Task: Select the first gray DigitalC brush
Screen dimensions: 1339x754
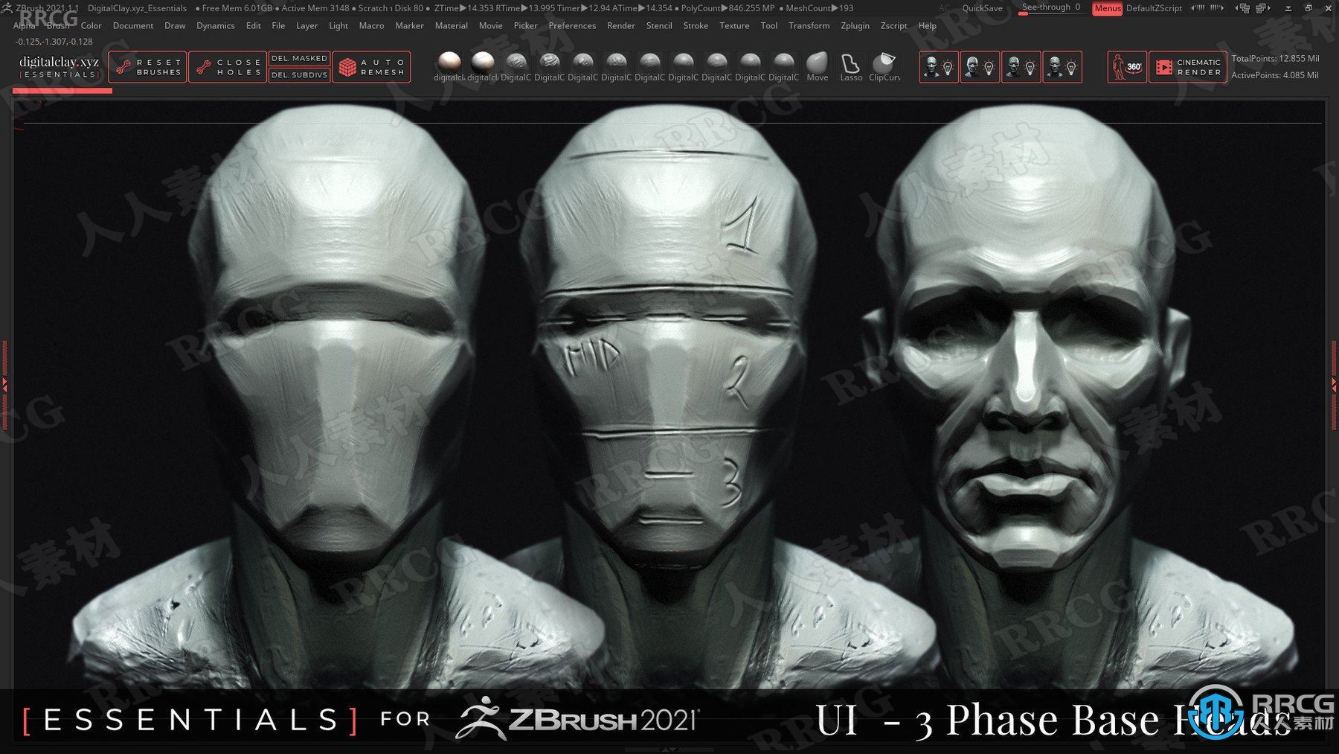Action: click(516, 66)
